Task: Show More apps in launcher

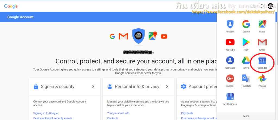Action: 246,116
